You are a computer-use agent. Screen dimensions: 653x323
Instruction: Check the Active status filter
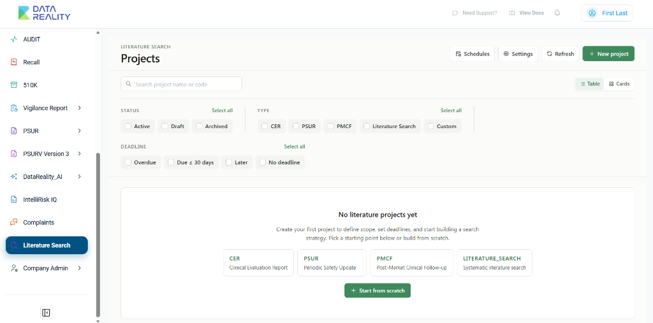point(128,126)
